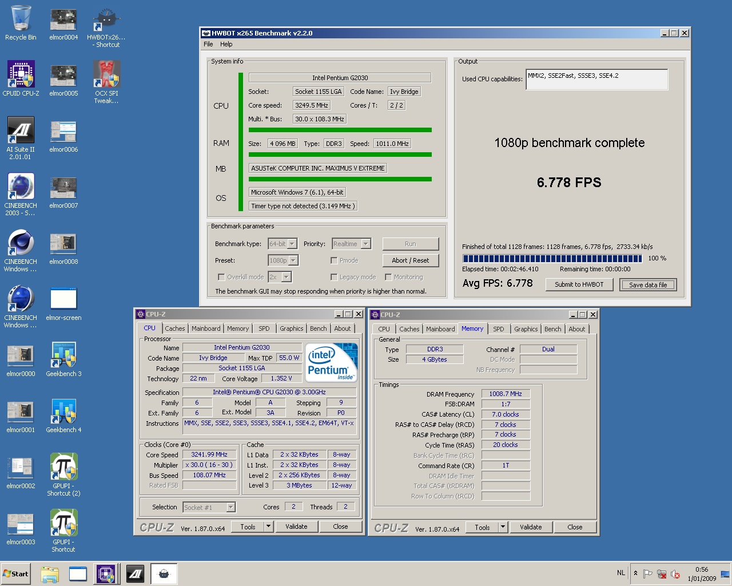Open the elmor0002 desktop file
The height and width of the screenshot is (586, 732).
[x=21, y=473]
